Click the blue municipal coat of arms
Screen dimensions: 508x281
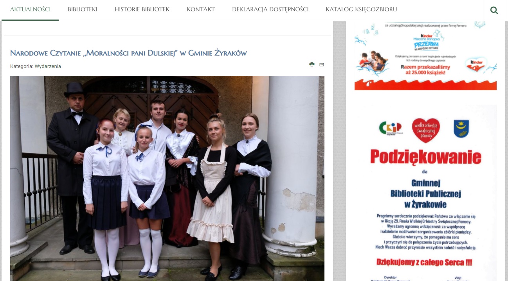coord(461,129)
